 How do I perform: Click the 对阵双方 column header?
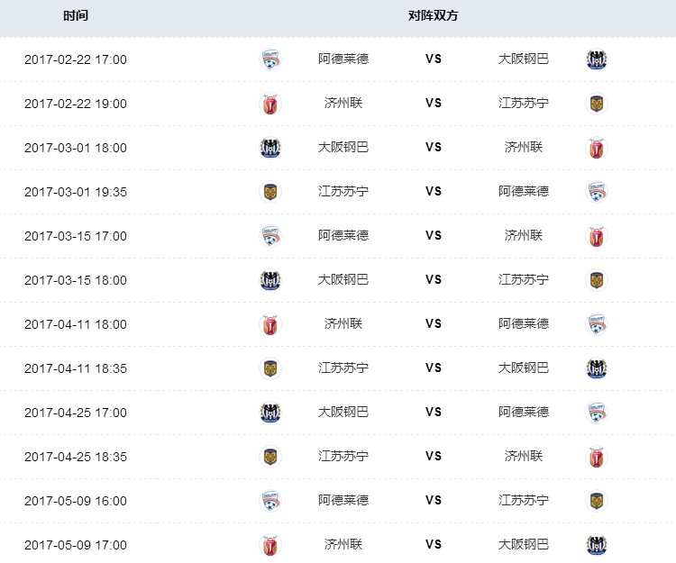click(x=434, y=16)
